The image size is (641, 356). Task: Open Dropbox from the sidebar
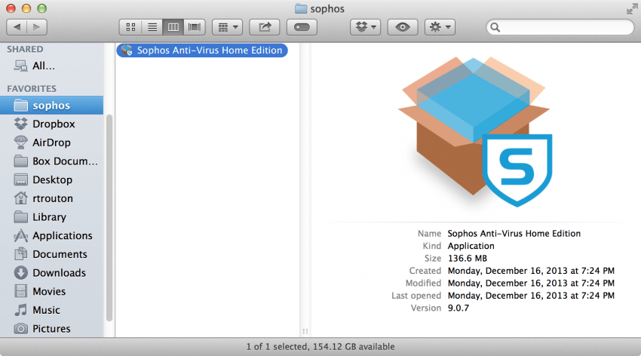51,124
